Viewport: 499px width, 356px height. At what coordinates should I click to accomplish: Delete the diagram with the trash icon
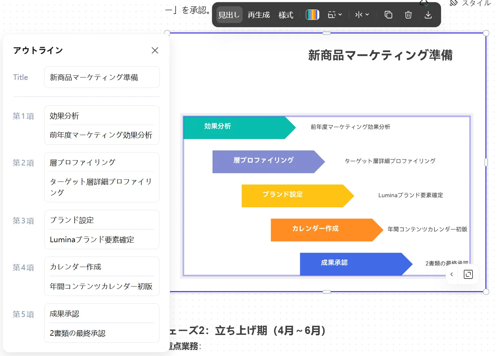click(x=408, y=15)
